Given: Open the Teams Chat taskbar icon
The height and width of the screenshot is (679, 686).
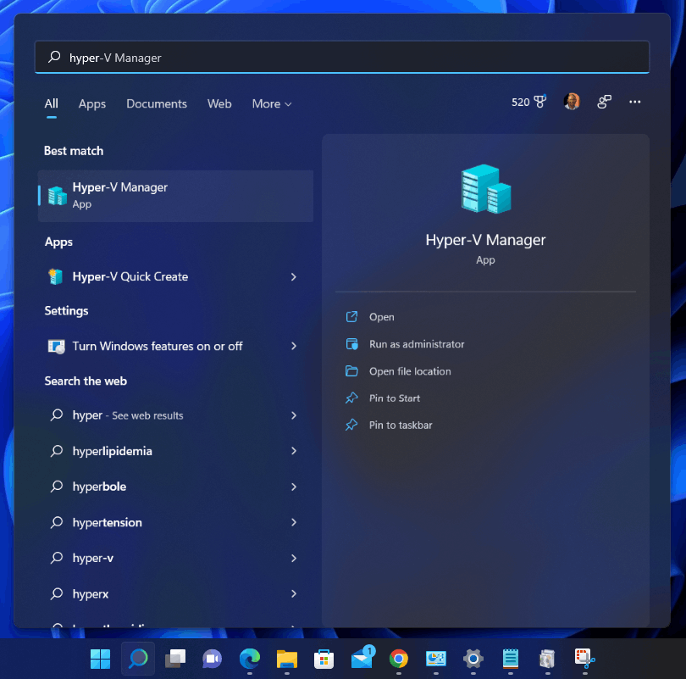Looking at the screenshot, I should click(x=213, y=659).
